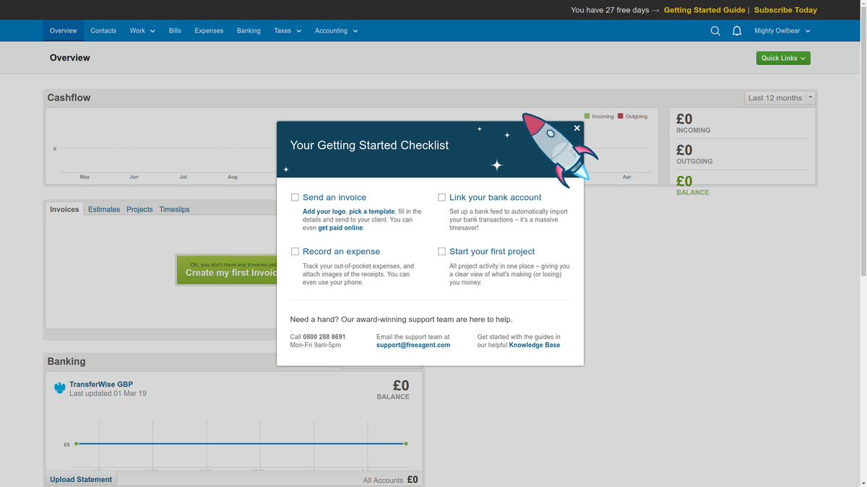Switch to the Timeslips tab
This screenshot has height=487, width=867.
(x=174, y=209)
